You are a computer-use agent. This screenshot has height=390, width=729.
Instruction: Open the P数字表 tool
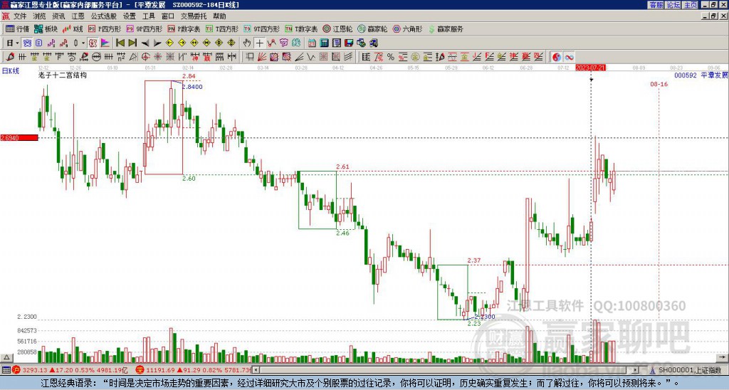click(184, 28)
